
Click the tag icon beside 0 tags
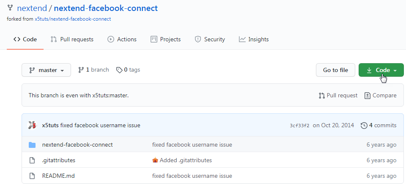pos(119,70)
